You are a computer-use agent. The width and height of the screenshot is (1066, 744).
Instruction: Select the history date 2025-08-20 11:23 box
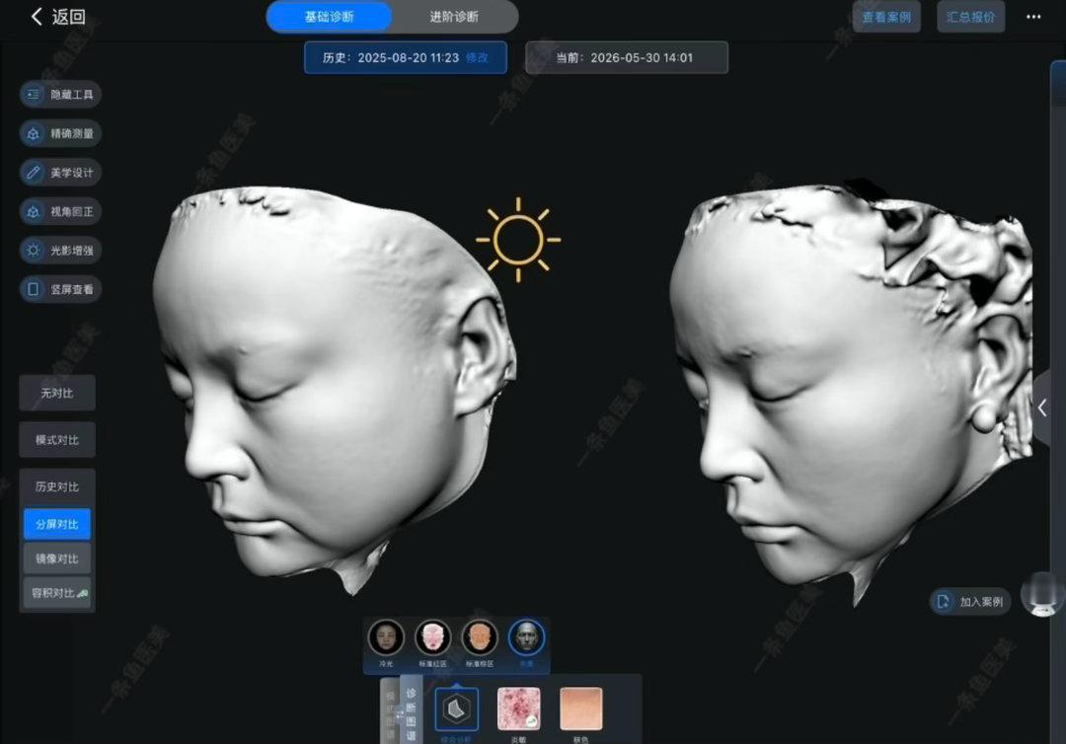(406, 58)
